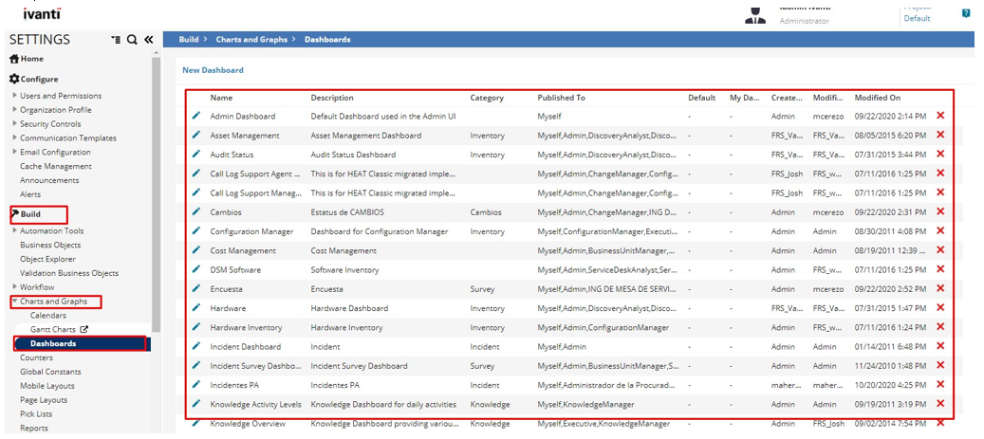The width and height of the screenshot is (984, 439).
Task: Click the New Dashboard link
Action: point(213,70)
